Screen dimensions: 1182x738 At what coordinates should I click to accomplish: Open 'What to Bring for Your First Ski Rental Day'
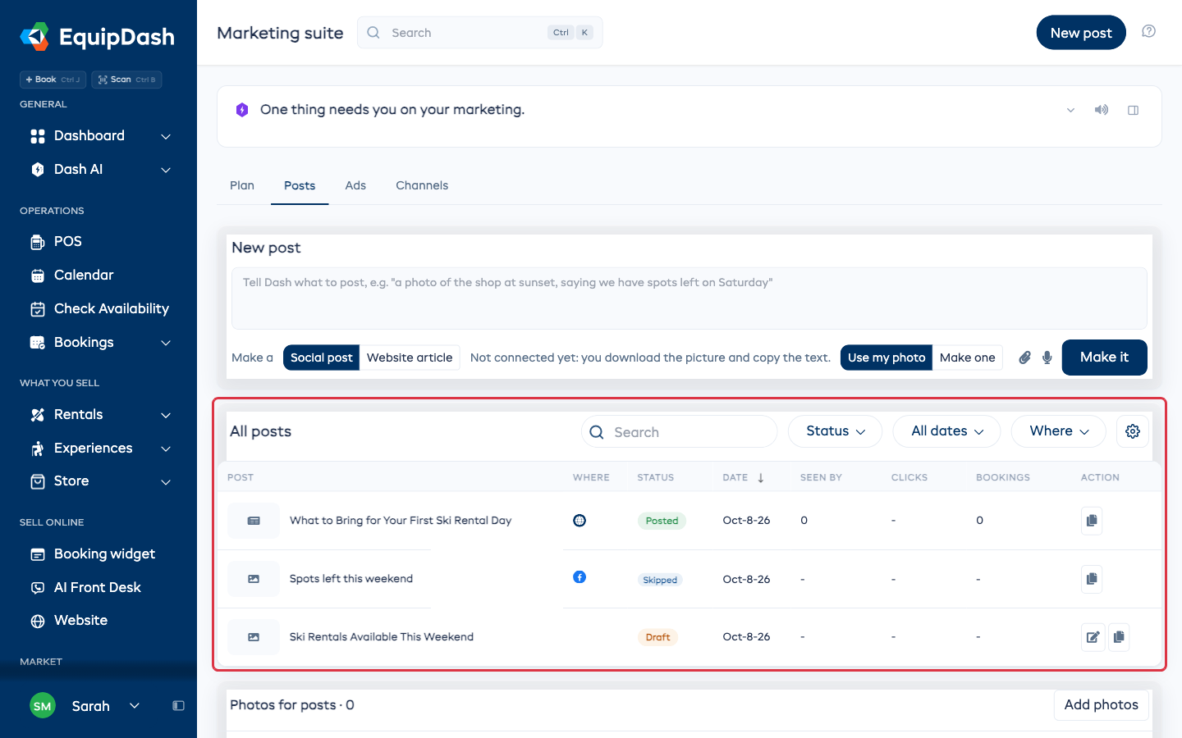point(401,521)
